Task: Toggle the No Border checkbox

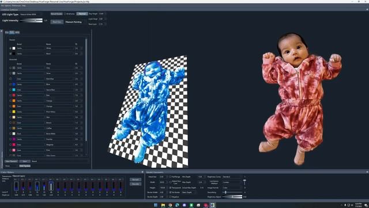Action: pos(171,192)
